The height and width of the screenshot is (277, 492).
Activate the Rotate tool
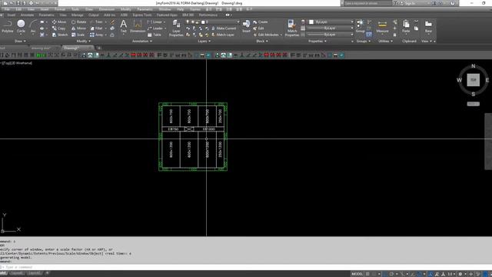tap(78, 22)
